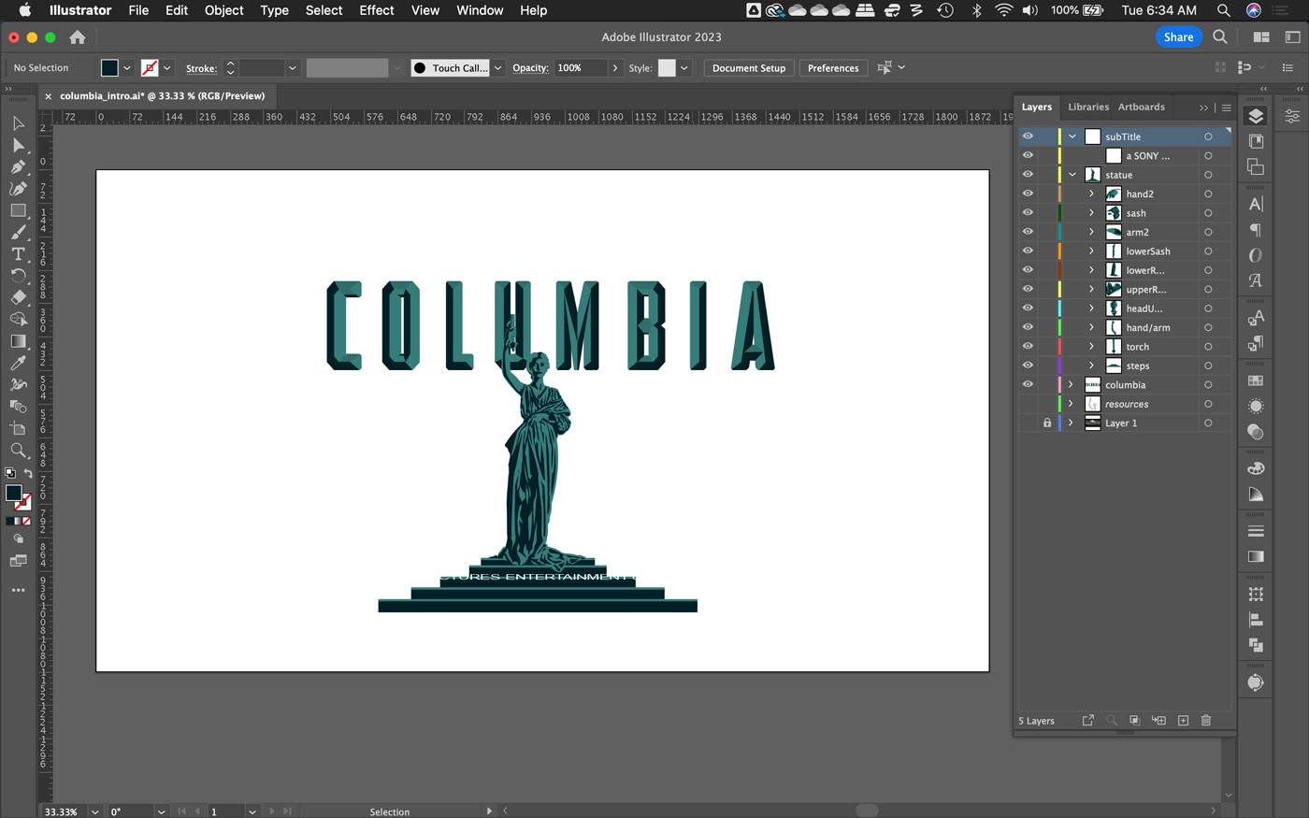Open the Opacity dropdown arrow
The height and width of the screenshot is (818, 1309).
click(614, 68)
